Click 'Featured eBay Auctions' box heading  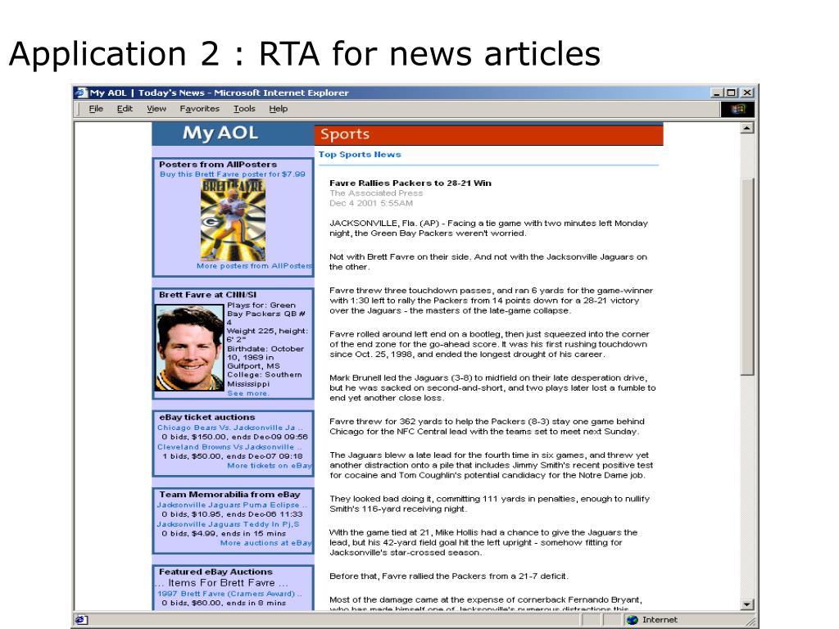(x=215, y=572)
